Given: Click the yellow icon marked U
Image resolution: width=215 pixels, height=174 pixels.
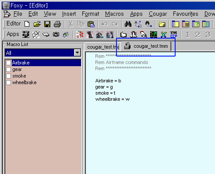Looking at the screenshot, I should [186, 24].
